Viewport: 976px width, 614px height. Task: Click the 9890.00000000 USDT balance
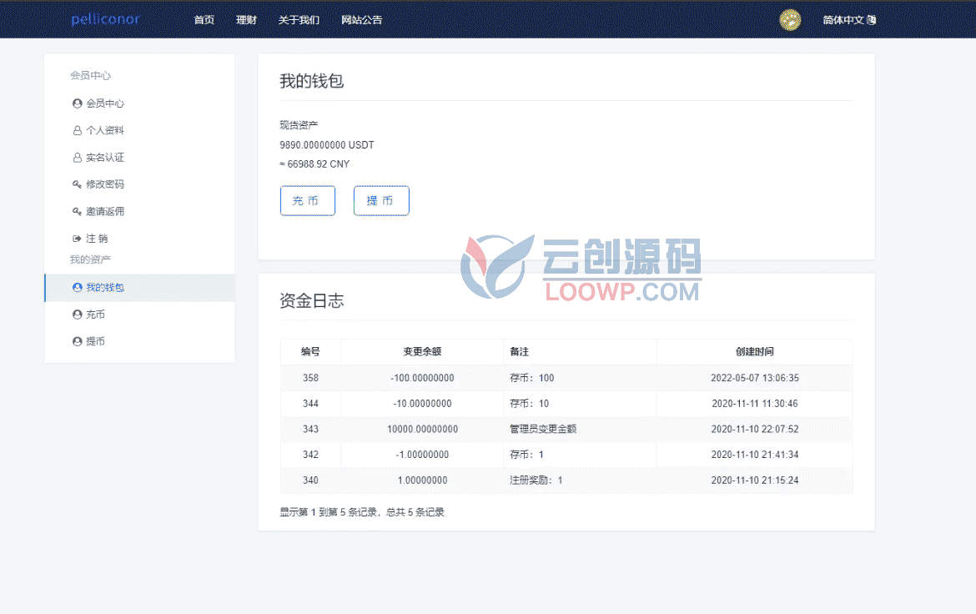coord(327,145)
